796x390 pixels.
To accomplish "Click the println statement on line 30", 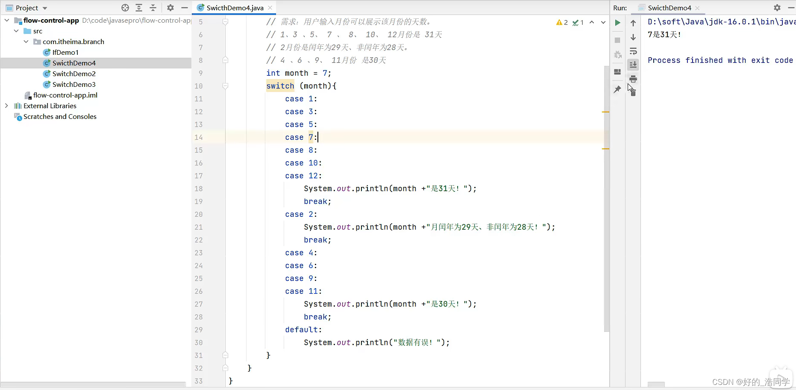I will 377,343.
